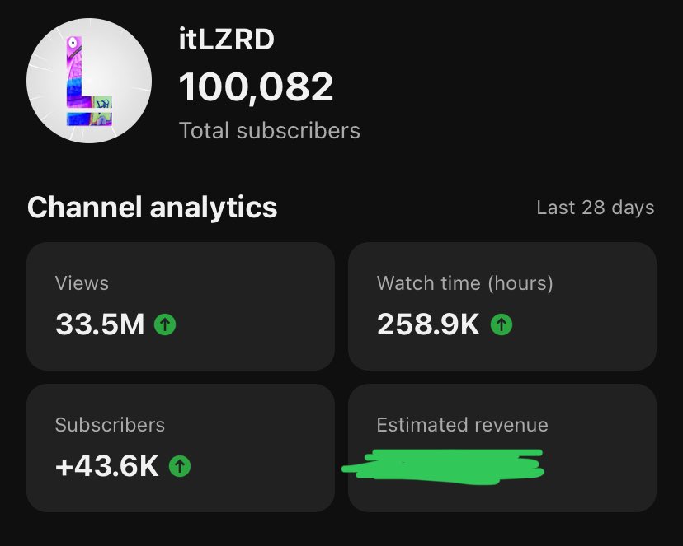
Task: Click the 258.9K watch time value
Action: [x=428, y=324]
